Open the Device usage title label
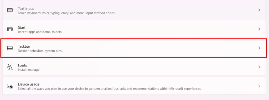The height and width of the screenshot is (100, 269). tap(29, 84)
